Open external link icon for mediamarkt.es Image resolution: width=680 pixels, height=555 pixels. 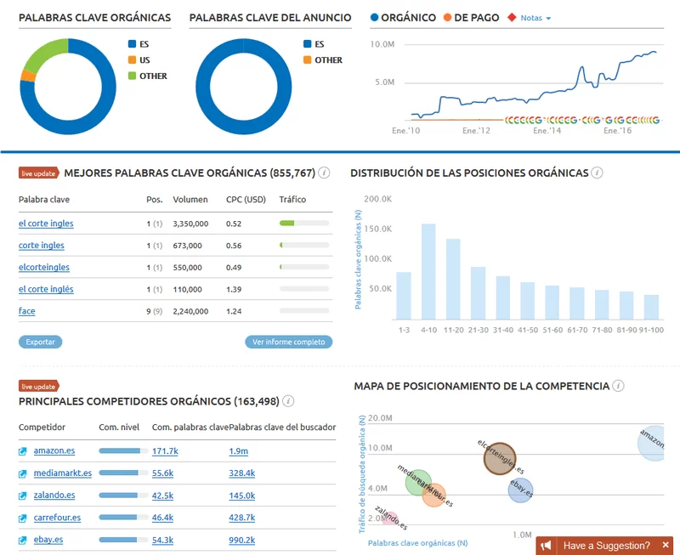(23, 473)
